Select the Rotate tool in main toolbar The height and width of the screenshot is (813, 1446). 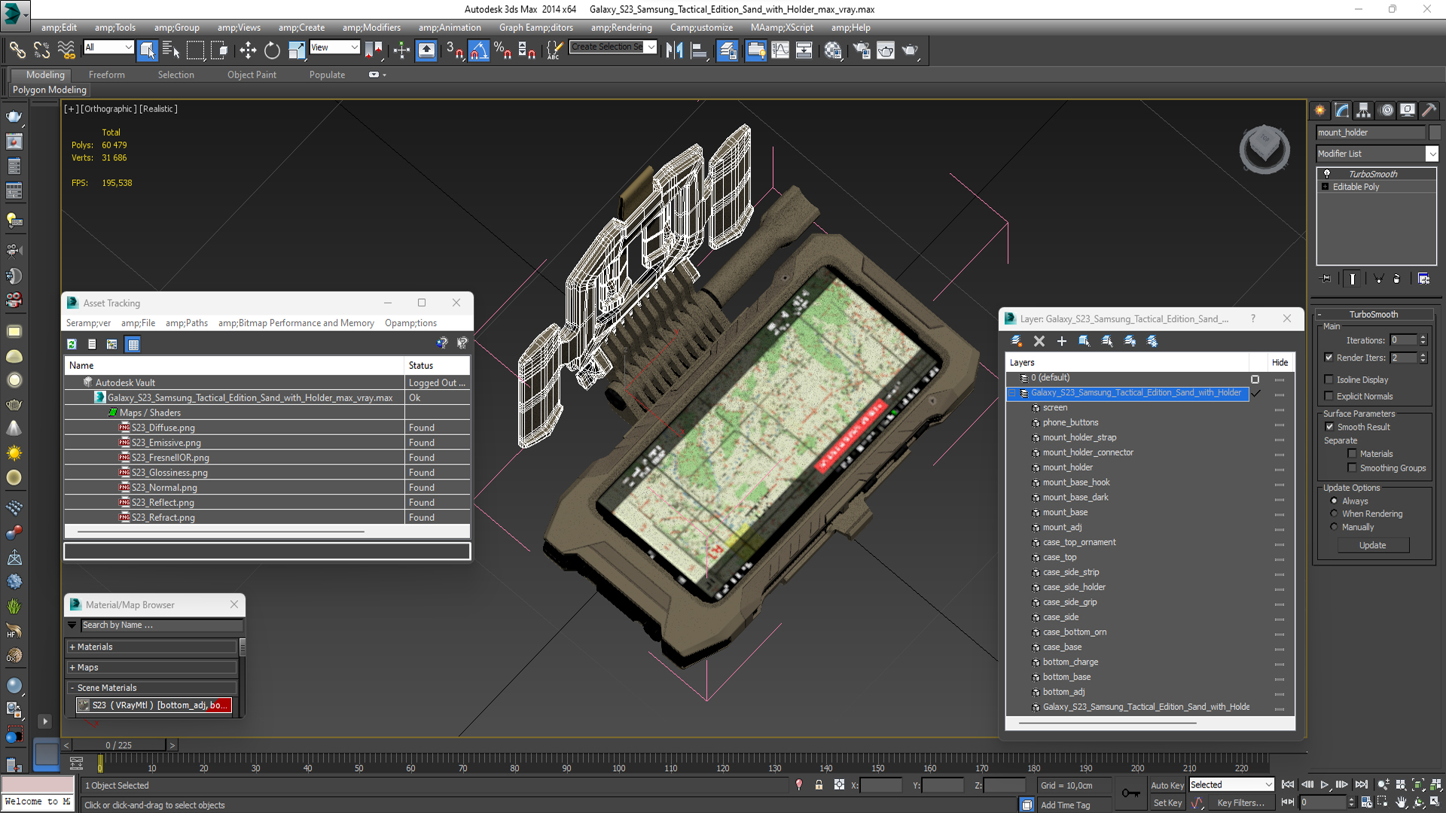(x=272, y=50)
